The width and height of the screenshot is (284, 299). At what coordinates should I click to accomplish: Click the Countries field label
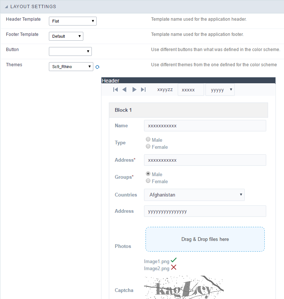tap(126, 195)
